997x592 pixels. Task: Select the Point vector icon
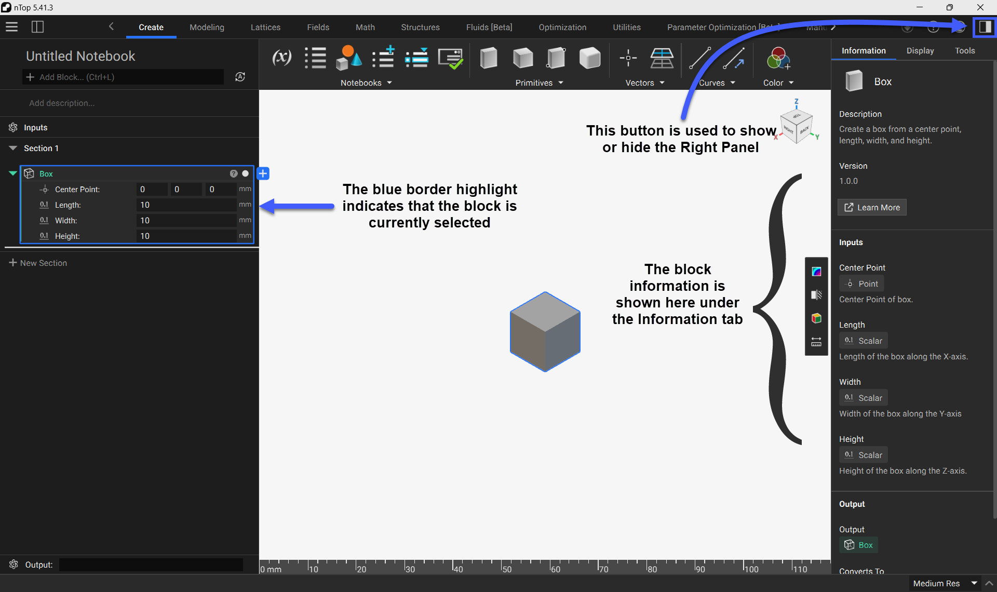628,58
